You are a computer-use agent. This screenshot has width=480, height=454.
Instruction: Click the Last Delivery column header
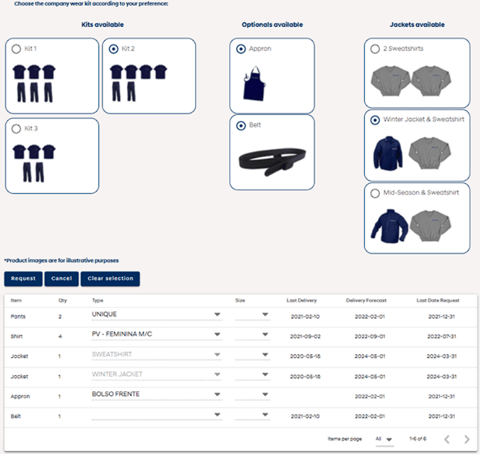click(x=301, y=301)
